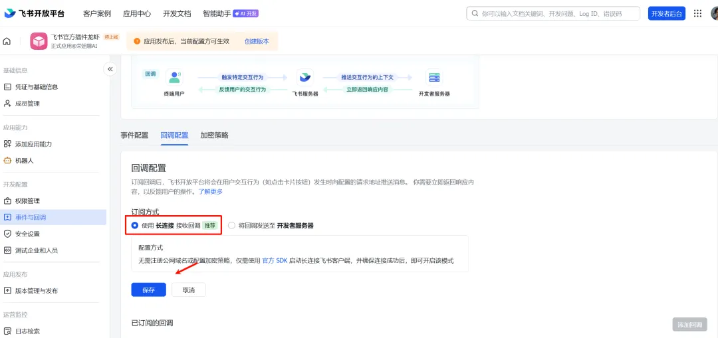Click the AI 开发 badge
The height and width of the screenshot is (338, 718).
tap(246, 14)
